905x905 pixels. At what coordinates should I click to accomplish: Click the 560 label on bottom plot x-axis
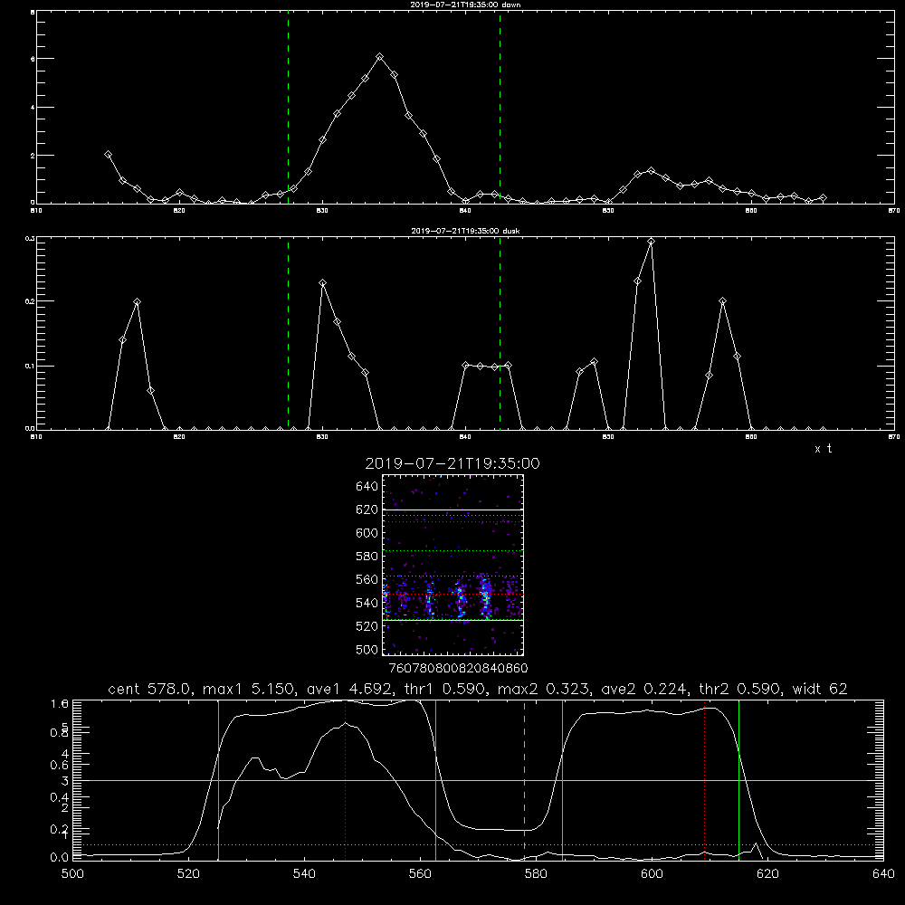(420, 874)
